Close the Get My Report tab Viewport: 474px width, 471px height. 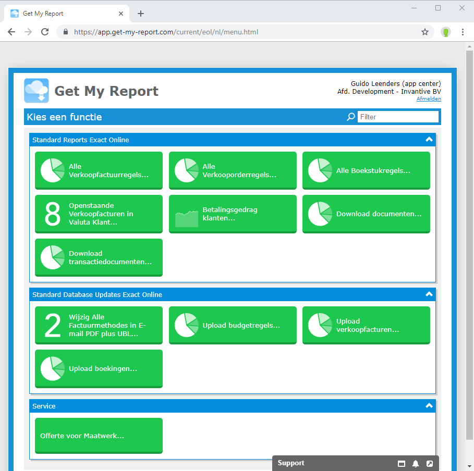[x=121, y=14]
